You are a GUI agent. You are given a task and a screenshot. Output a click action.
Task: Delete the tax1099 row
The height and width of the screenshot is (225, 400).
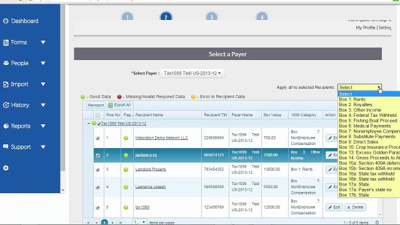click(356, 207)
